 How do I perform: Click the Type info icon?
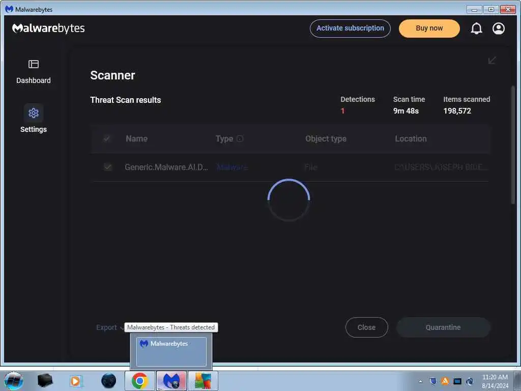coord(240,138)
